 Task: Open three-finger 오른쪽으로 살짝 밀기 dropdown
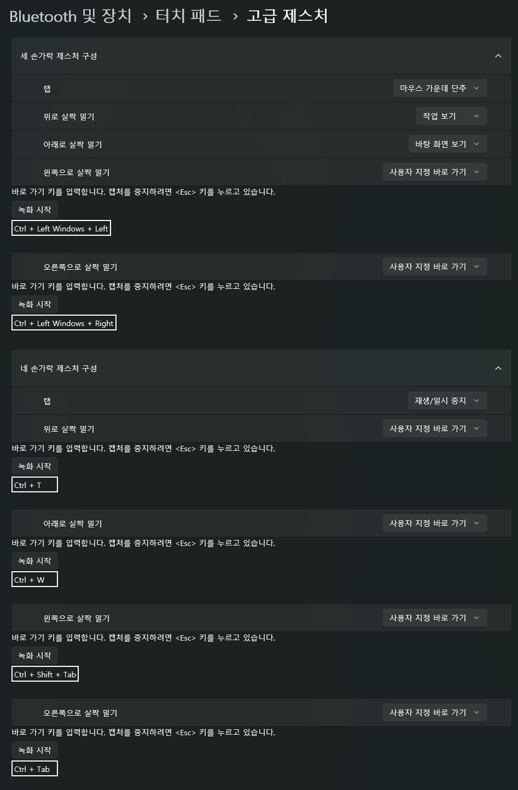coord(434,266)
